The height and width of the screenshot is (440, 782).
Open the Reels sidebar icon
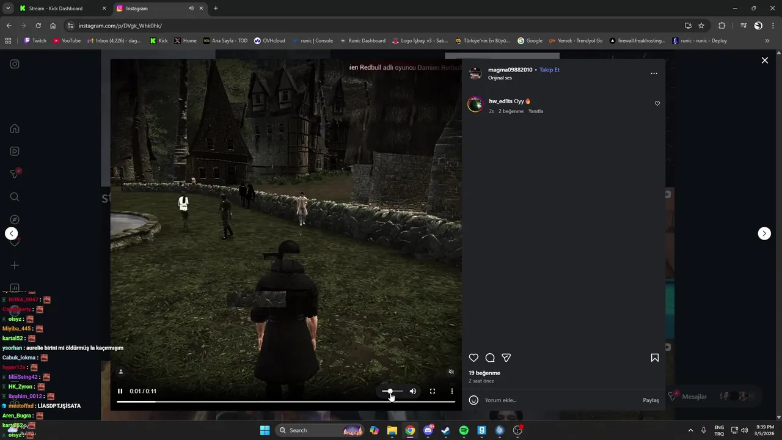[x=15, y=151]
